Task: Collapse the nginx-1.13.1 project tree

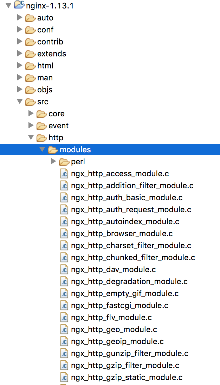Action: coord(8,6)
